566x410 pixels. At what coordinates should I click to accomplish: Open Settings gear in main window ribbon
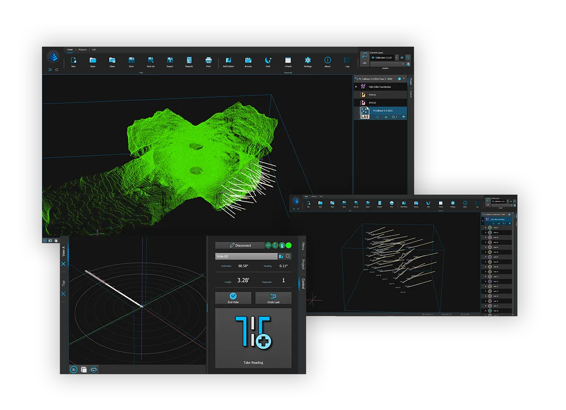[308, 60]
